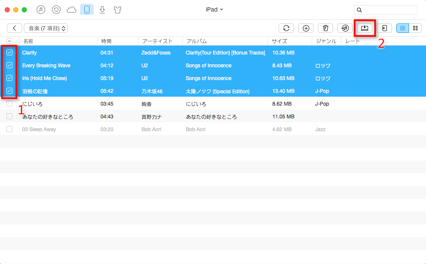Select the あなたの好きなところ song title

tap(48, 117)
